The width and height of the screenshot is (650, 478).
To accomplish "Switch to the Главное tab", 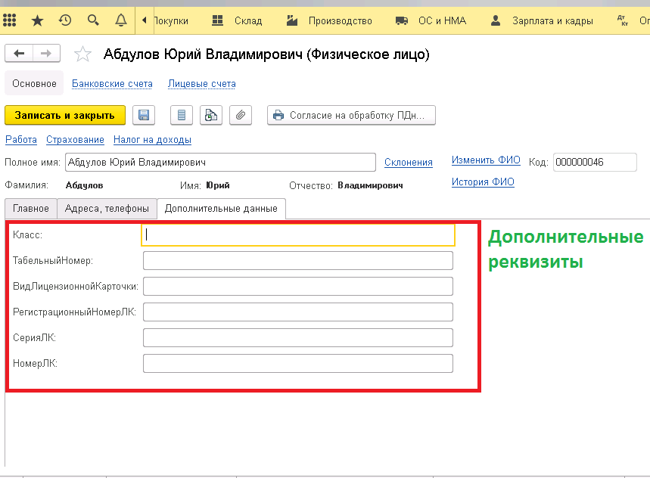I will (31, 209).
